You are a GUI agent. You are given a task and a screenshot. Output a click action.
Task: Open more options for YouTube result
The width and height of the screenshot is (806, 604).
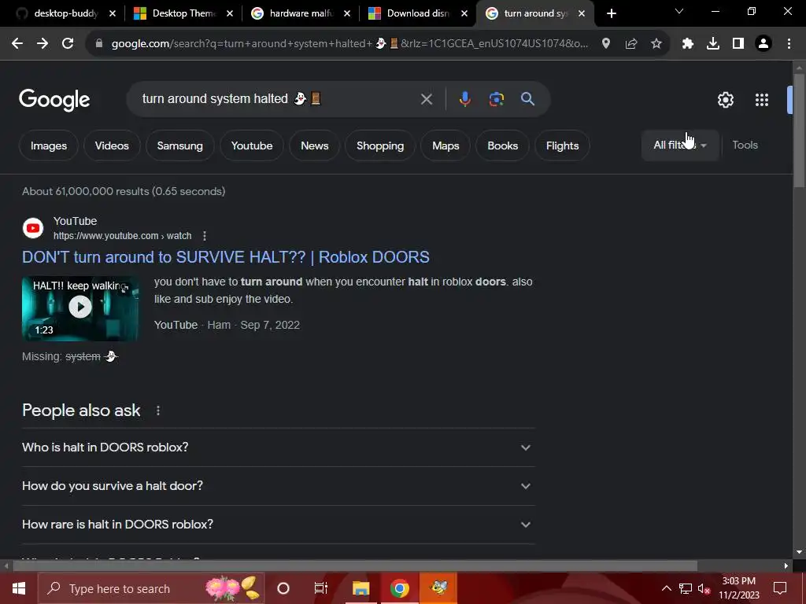click(x=205, y=236)
